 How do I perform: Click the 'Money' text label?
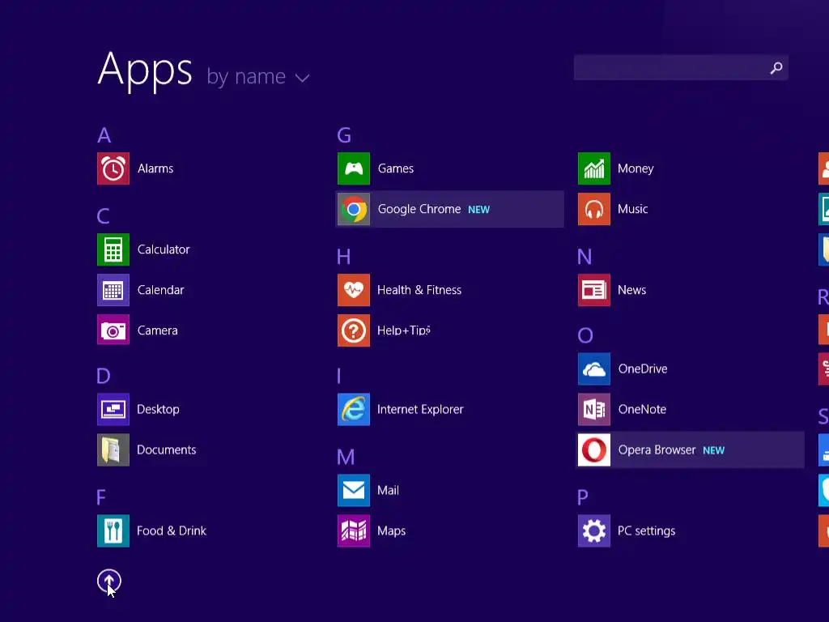coord(636,168)
